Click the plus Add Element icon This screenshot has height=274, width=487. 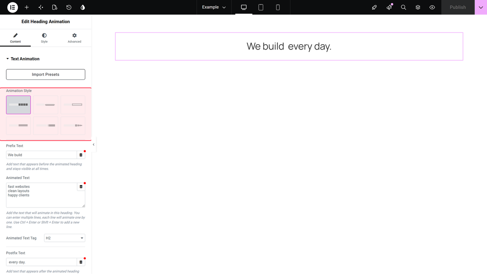pyautogui.click(x=27, y=7)
